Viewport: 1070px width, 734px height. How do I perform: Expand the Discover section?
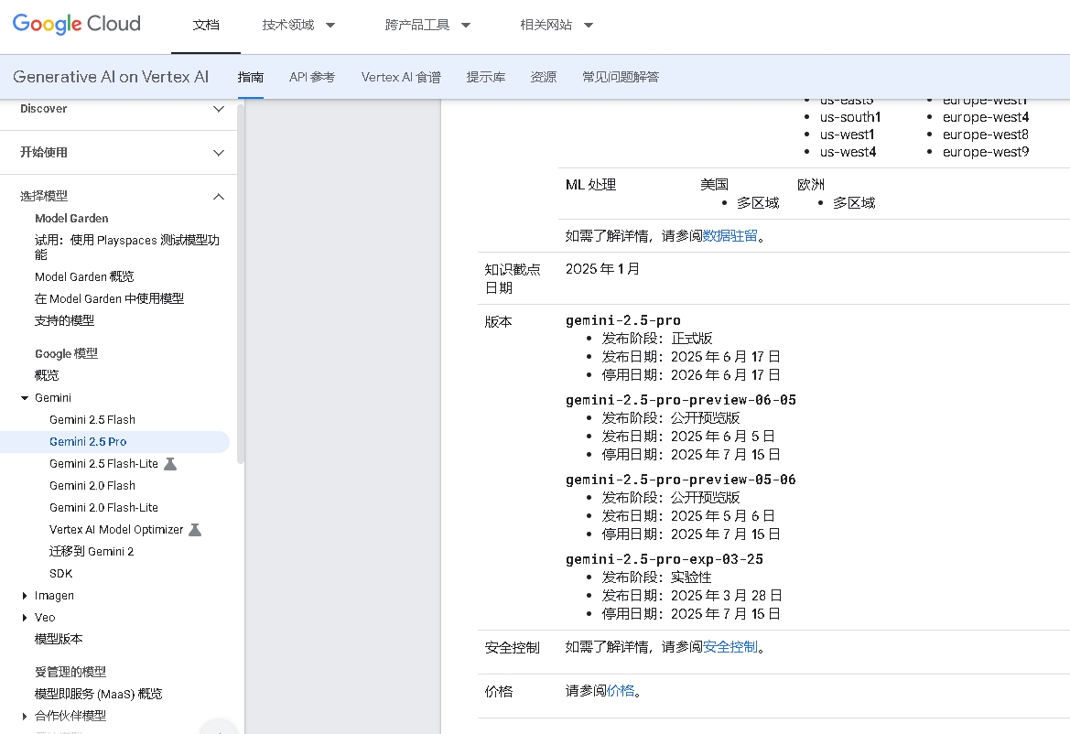coord(219,109)
